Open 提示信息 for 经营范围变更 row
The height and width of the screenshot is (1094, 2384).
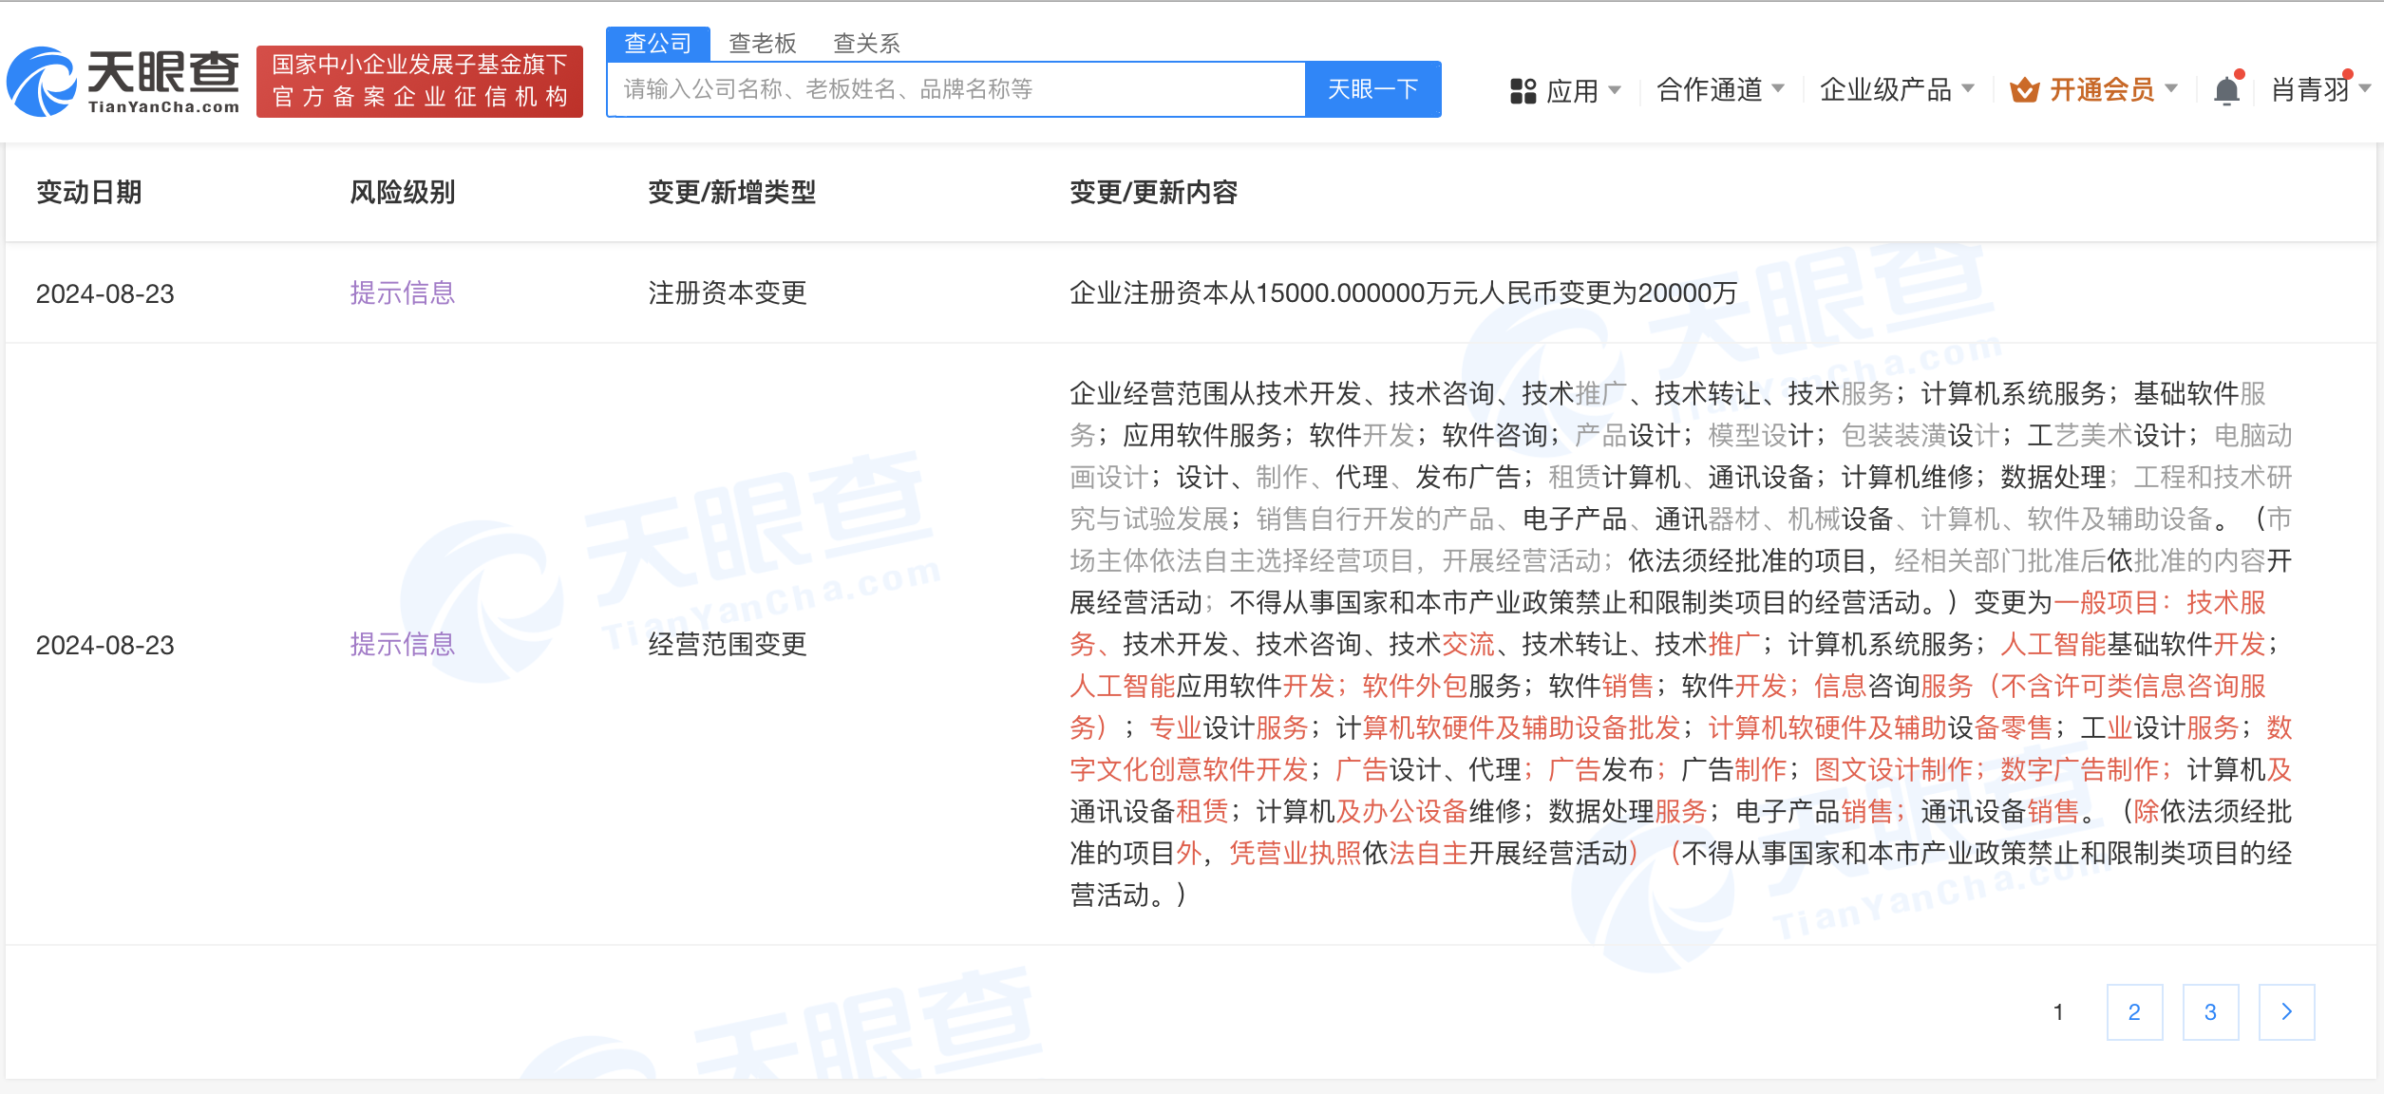pyautogui.click(x=403, y=645)
